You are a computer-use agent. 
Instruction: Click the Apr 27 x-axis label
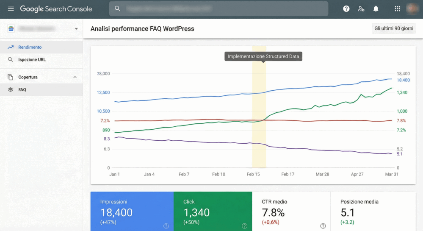coord(357,174)
